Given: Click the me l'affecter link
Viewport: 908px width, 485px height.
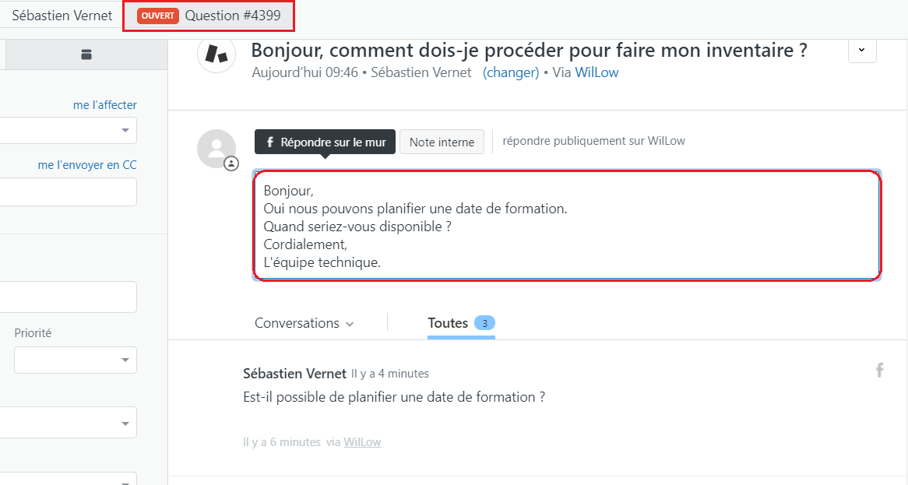Looking at the screenshot, I should [x=105, y=105].
